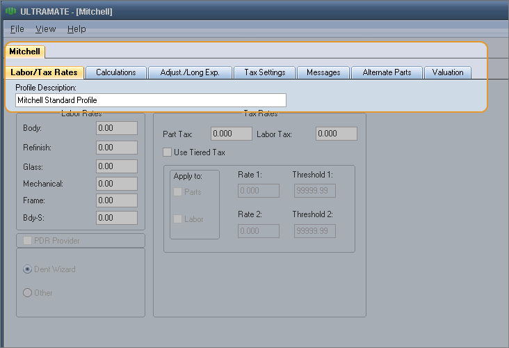This screenshot has height=348, width=509.
Task: Check the Apply to Parts checkbox
Action: [178, 192]
